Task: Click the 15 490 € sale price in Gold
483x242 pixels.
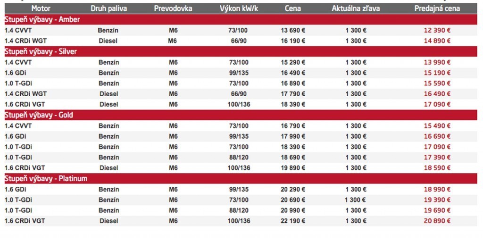Action: click(x=437, y=126)
